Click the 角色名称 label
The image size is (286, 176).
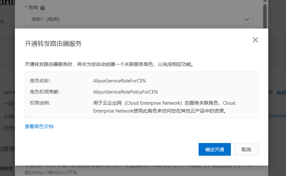pos(40,81)
